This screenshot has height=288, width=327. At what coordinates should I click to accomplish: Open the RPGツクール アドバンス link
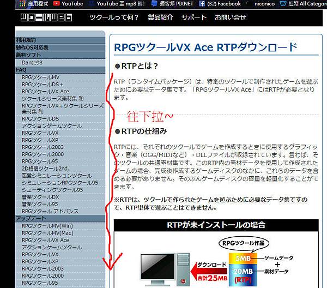pyautogui.click(x=50, y=211)
